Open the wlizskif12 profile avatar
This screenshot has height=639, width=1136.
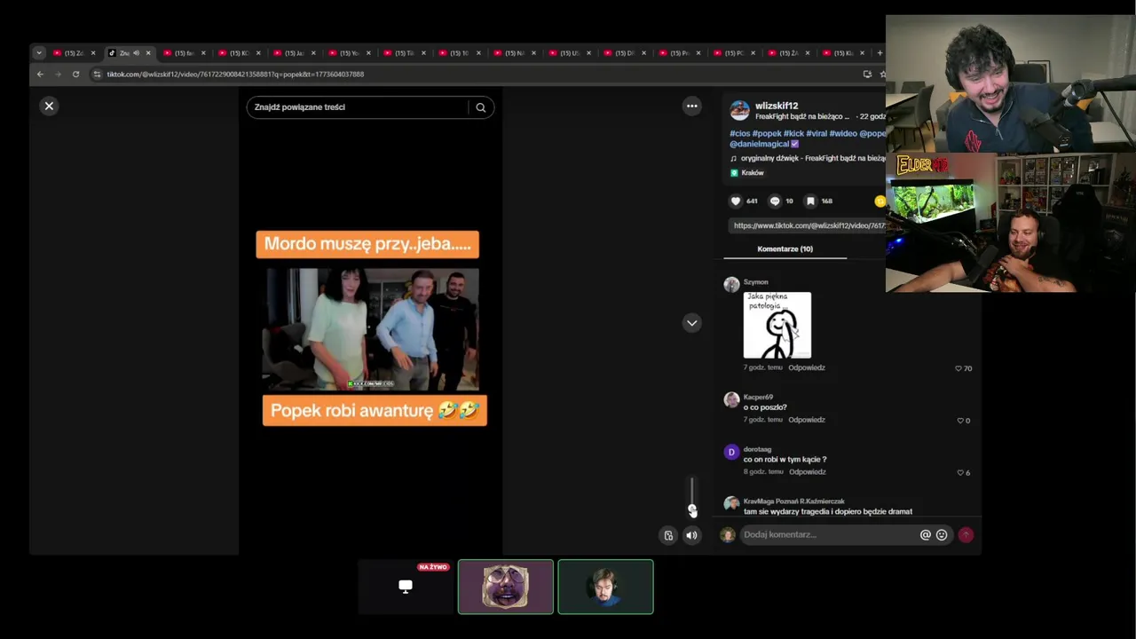739,110
